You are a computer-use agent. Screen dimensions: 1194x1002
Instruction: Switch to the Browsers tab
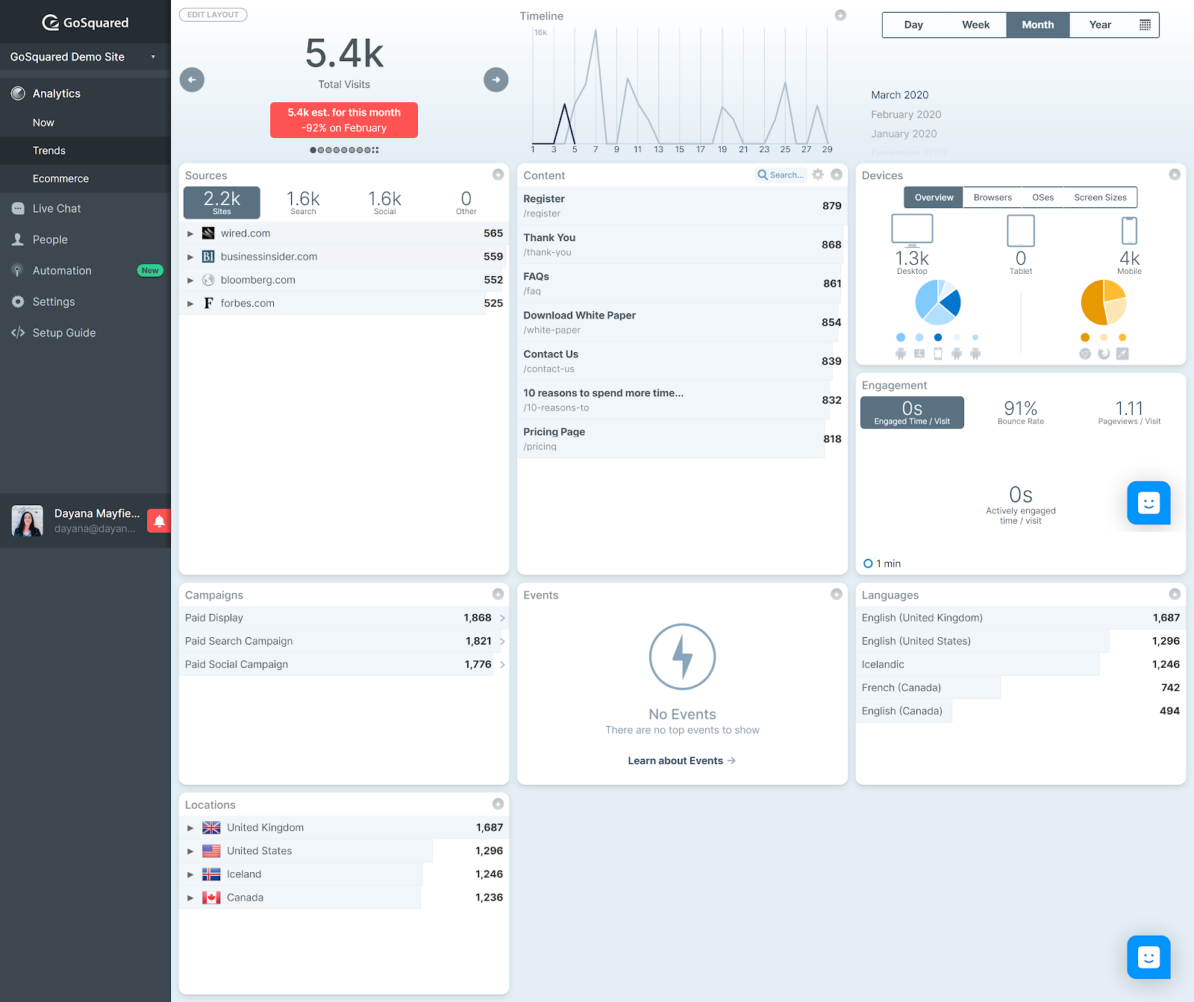click(993, 198)
